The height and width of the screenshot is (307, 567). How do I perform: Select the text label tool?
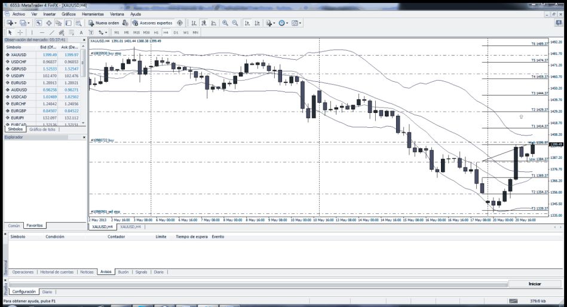coord(81,32)
